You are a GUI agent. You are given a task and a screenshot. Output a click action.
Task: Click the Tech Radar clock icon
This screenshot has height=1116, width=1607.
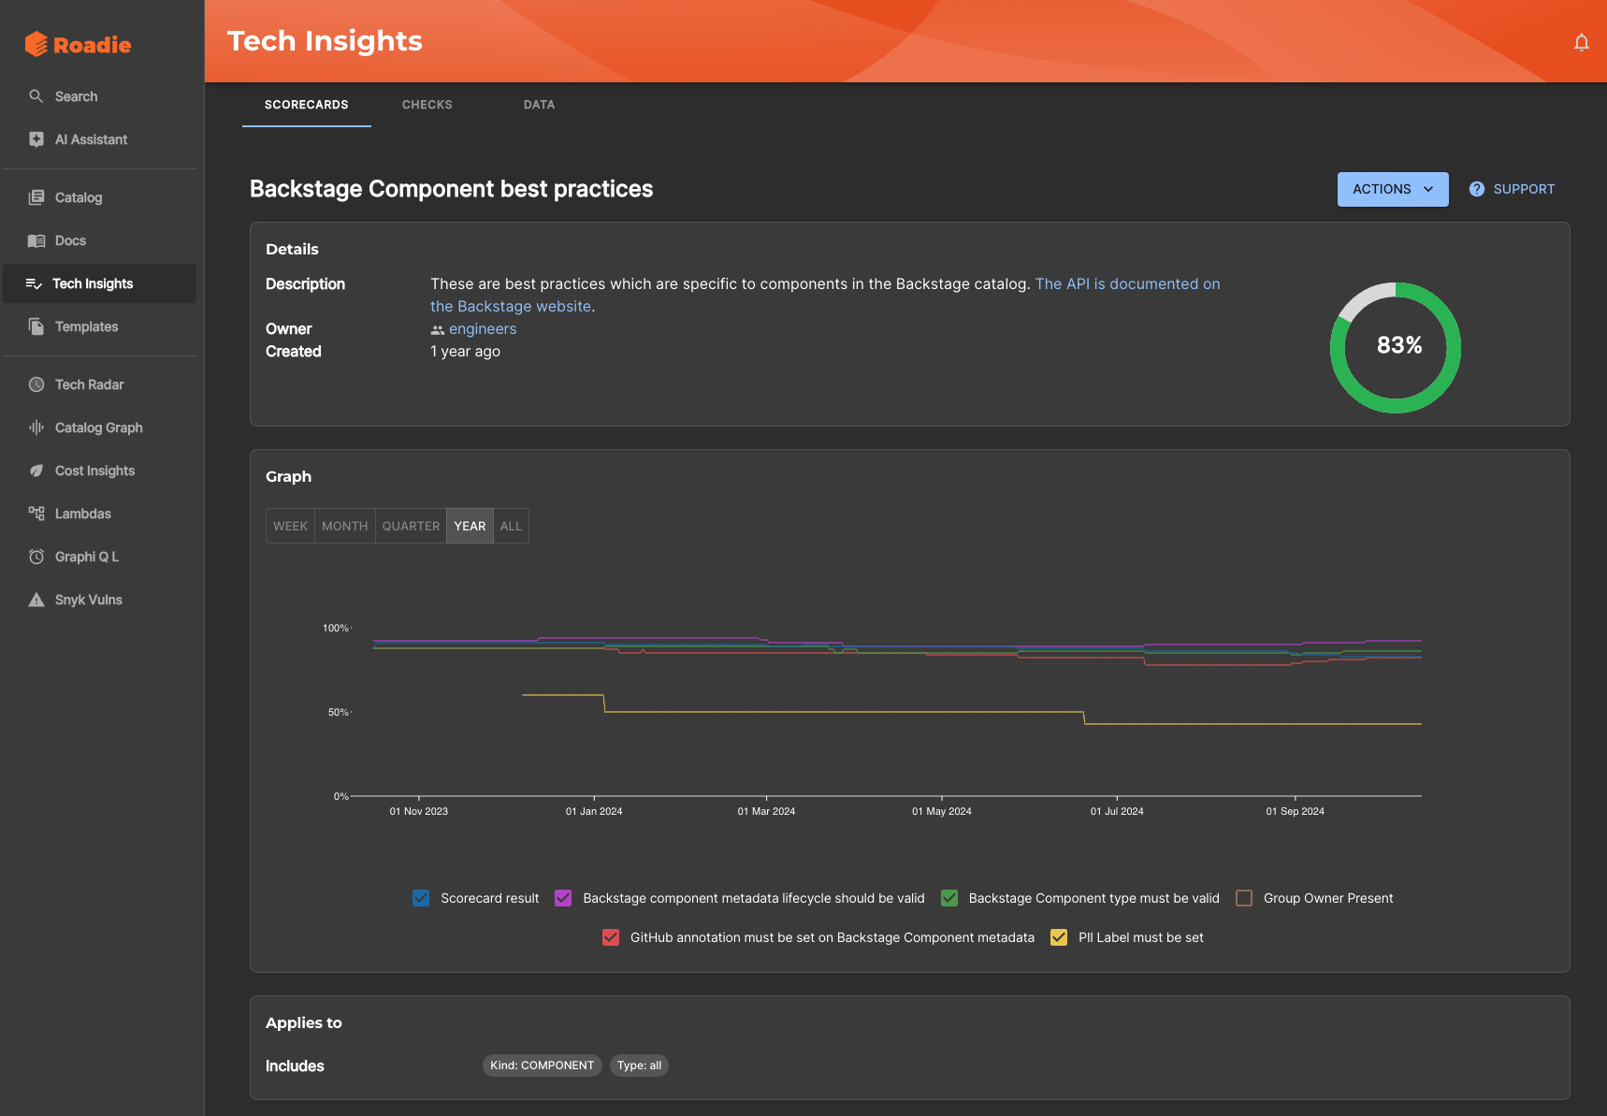click(x=36, y=384)
